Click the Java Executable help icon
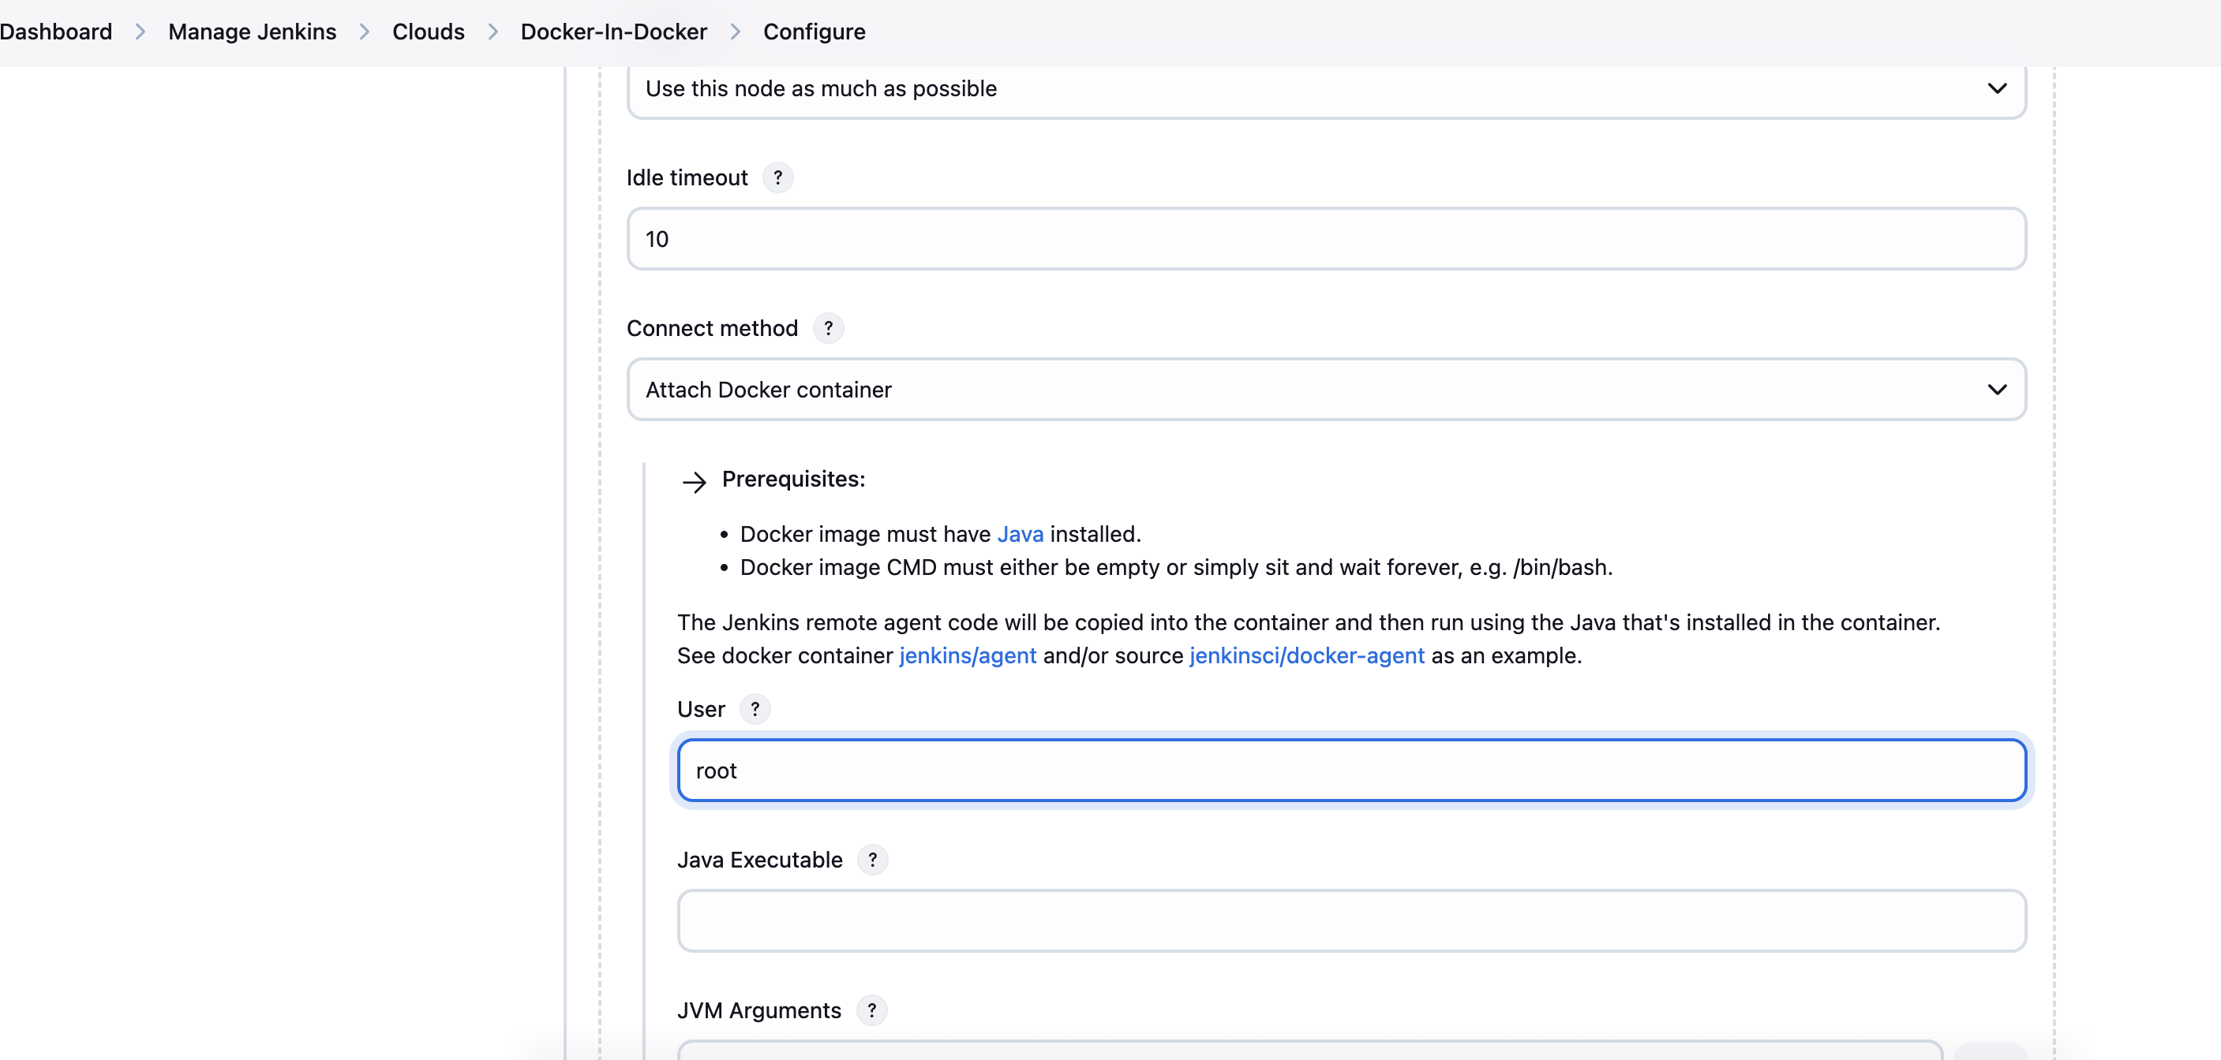 click(871, 860)
